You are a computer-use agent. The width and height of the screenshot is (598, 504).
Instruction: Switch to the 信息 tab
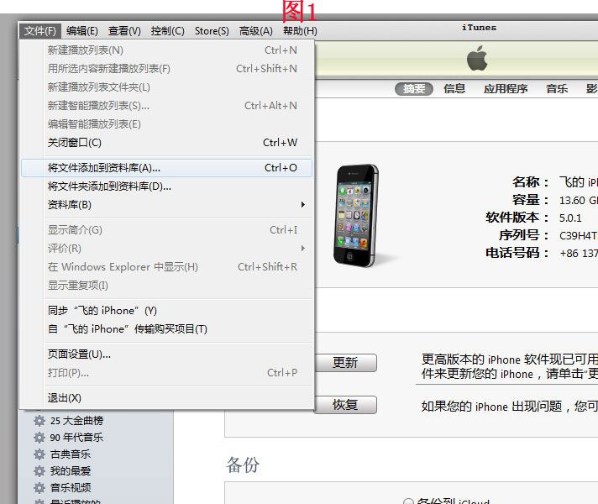pyautogui.click(x=454, y=89)
